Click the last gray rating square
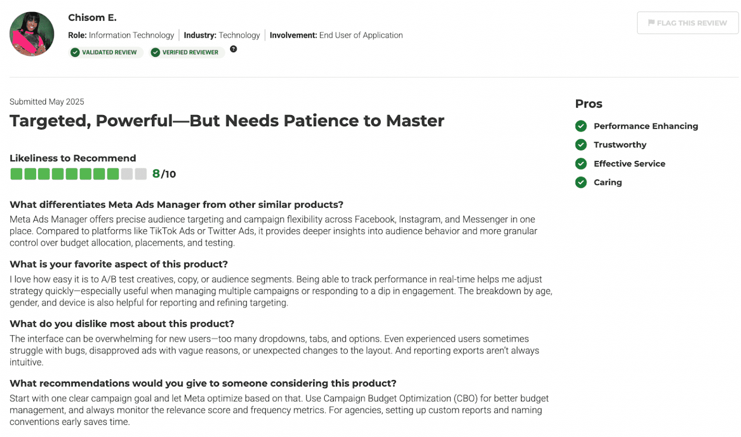741x437 pixels. coord(141,174)
